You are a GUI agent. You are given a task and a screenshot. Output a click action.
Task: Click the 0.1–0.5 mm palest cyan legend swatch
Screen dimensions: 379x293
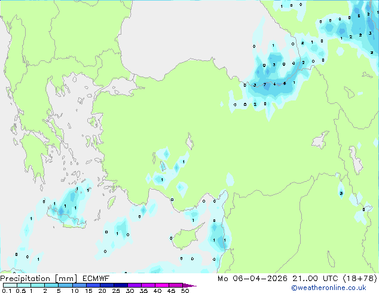point(10,285)
